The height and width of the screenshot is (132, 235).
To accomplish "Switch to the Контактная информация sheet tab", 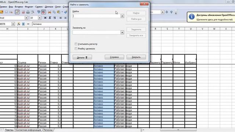I will click(28, 130).
